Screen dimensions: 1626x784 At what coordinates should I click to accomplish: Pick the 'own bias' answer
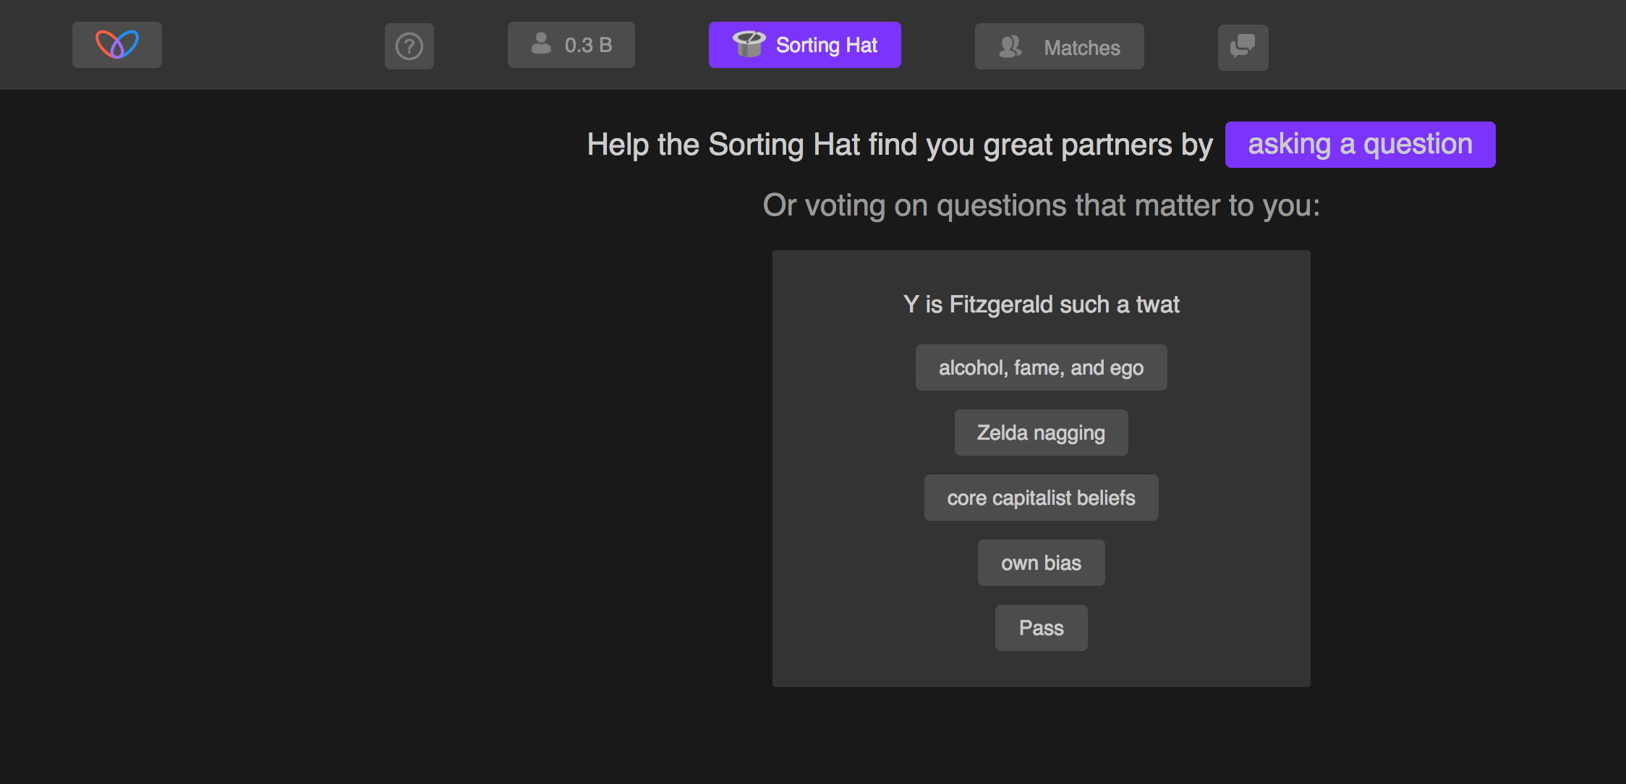coord(1041,563)
